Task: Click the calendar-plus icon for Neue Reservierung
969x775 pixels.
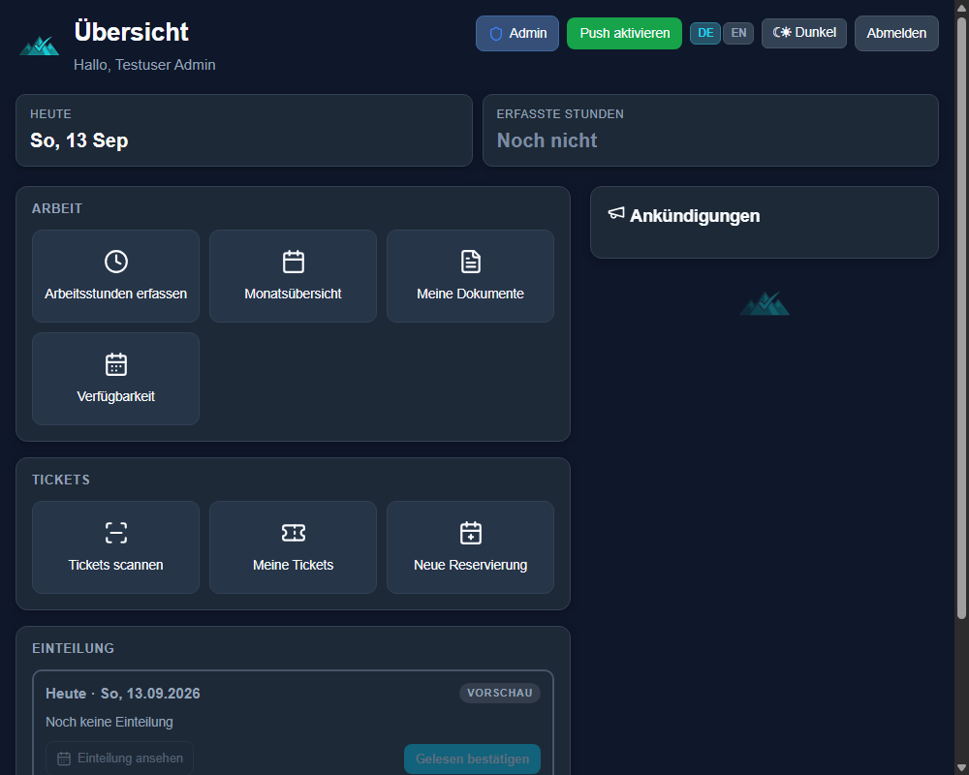Action: point(470,533)
